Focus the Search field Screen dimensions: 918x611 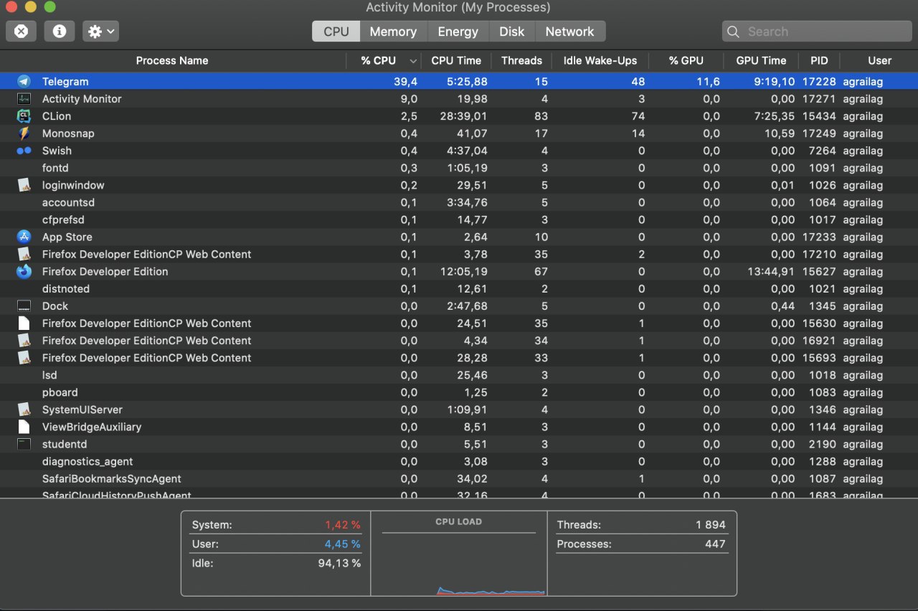coord(816,32)
